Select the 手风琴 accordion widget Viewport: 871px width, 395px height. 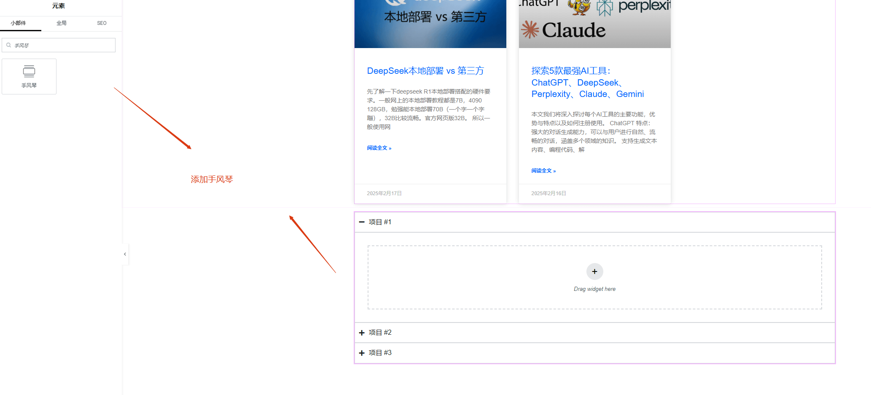pyautogui.click(x=29, y=76)
